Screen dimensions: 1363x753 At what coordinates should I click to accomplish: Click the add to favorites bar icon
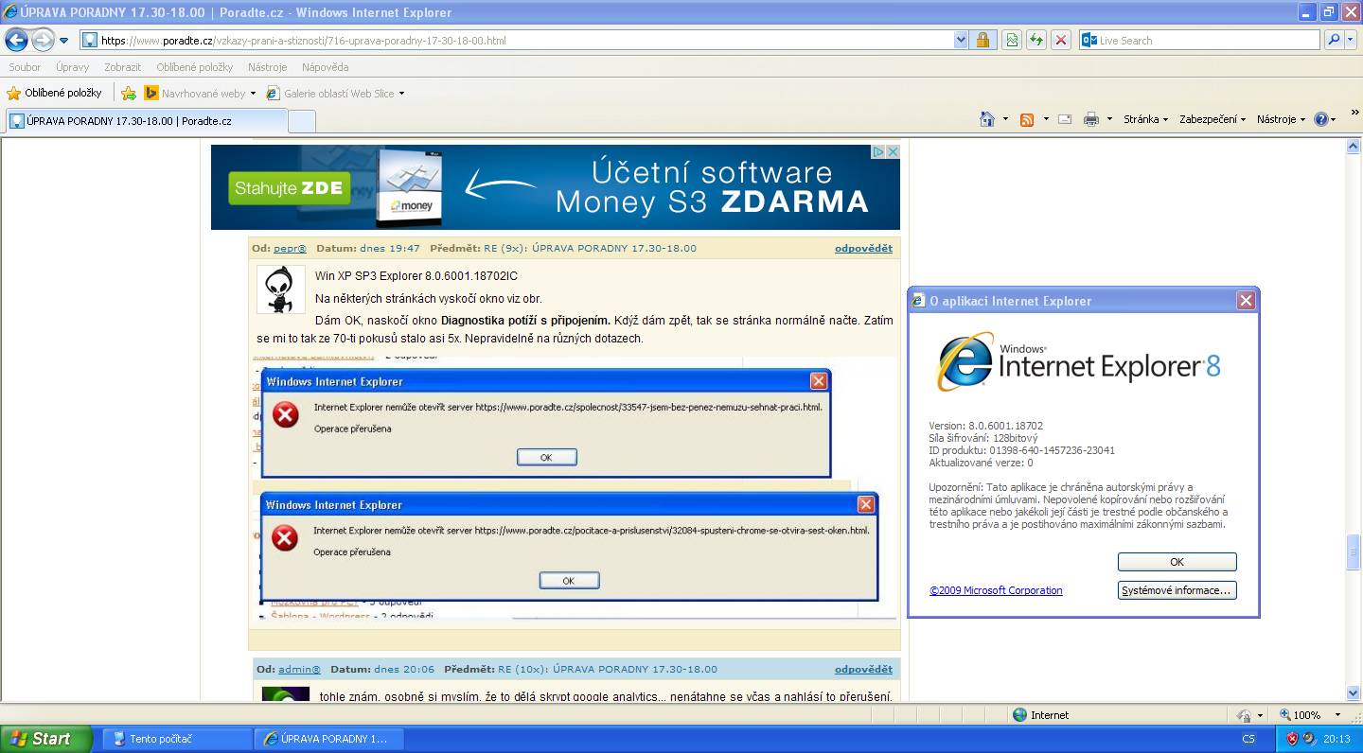(x=129, y=93)
